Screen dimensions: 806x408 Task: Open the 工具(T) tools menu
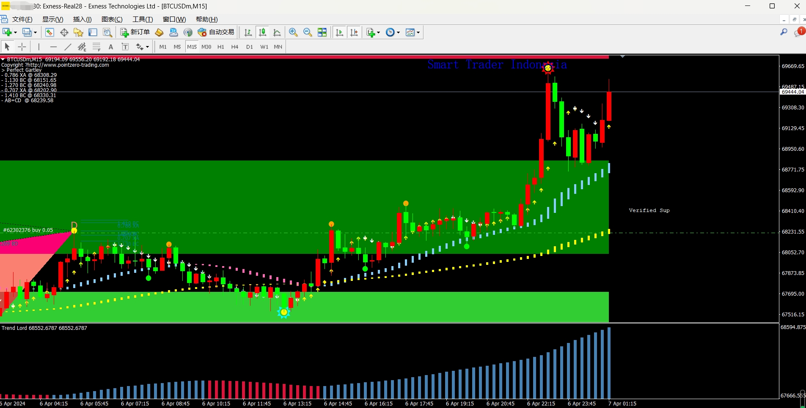click(143, 19)
